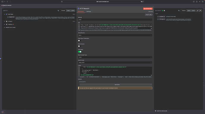Click the AI Agent node icon

point(7,21)
